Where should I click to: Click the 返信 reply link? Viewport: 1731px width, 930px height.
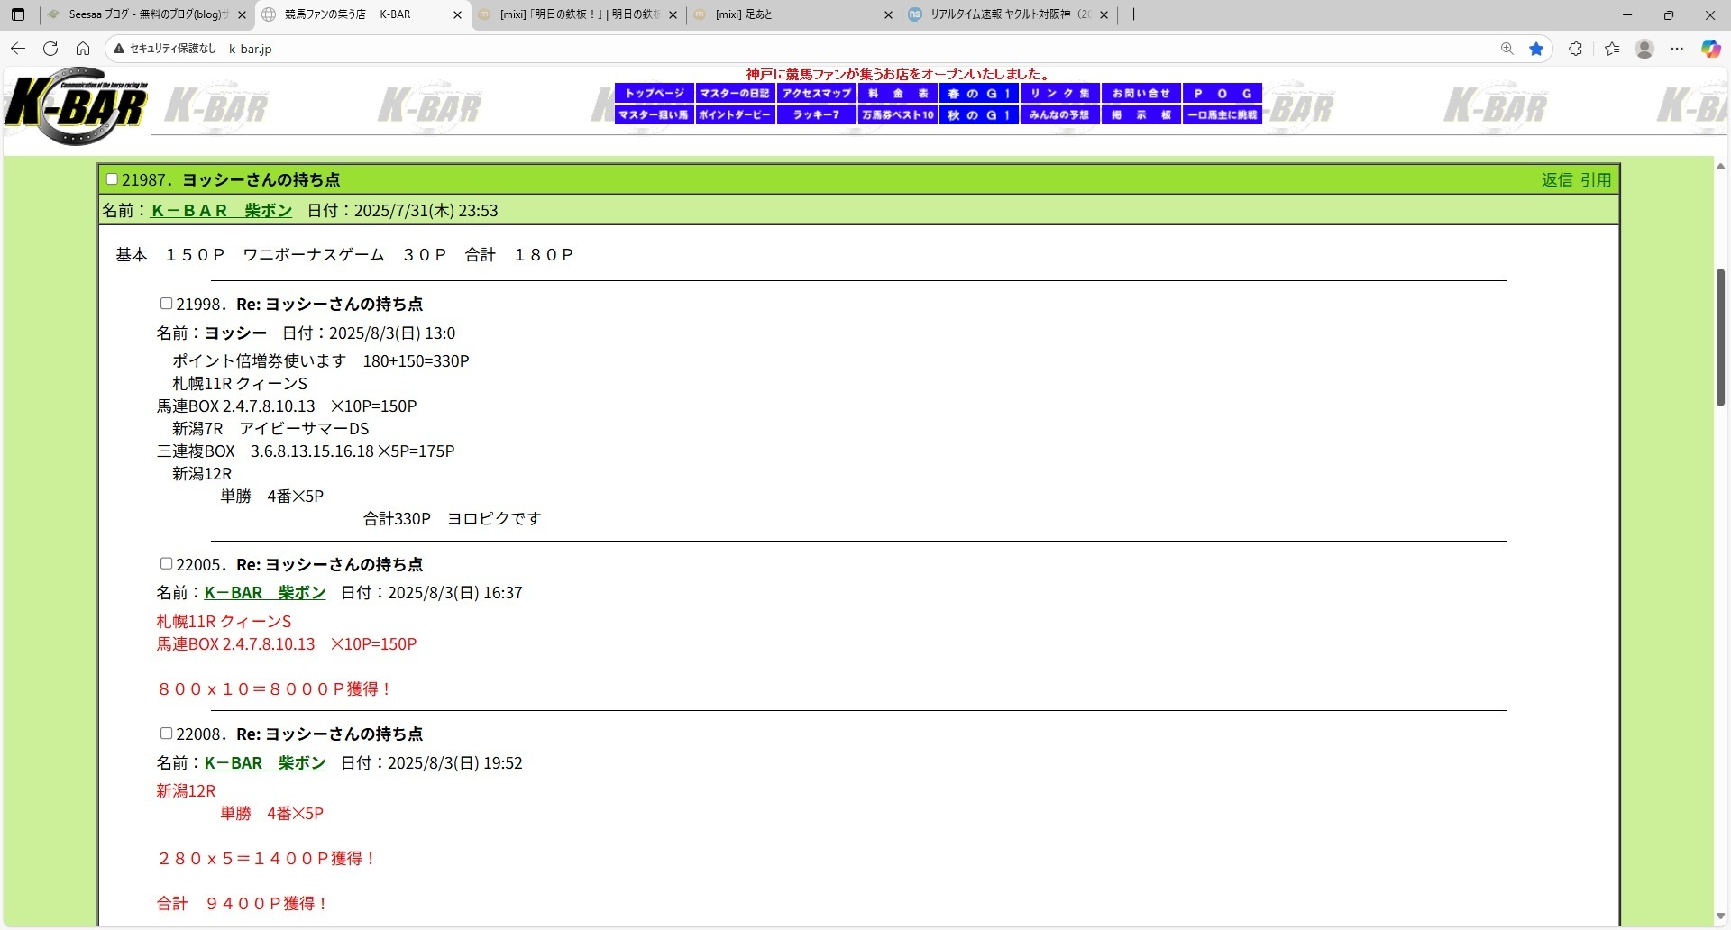click(1556, 180)
